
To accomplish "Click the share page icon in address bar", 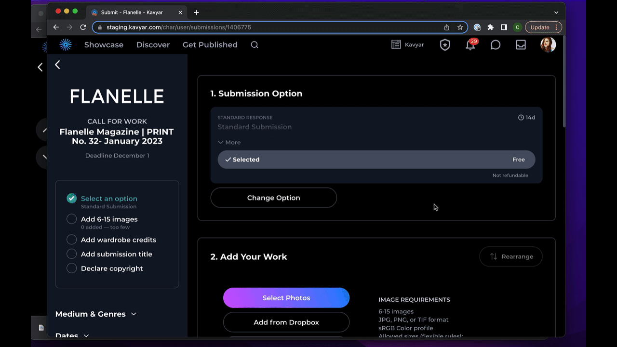I will coord(447,27).
